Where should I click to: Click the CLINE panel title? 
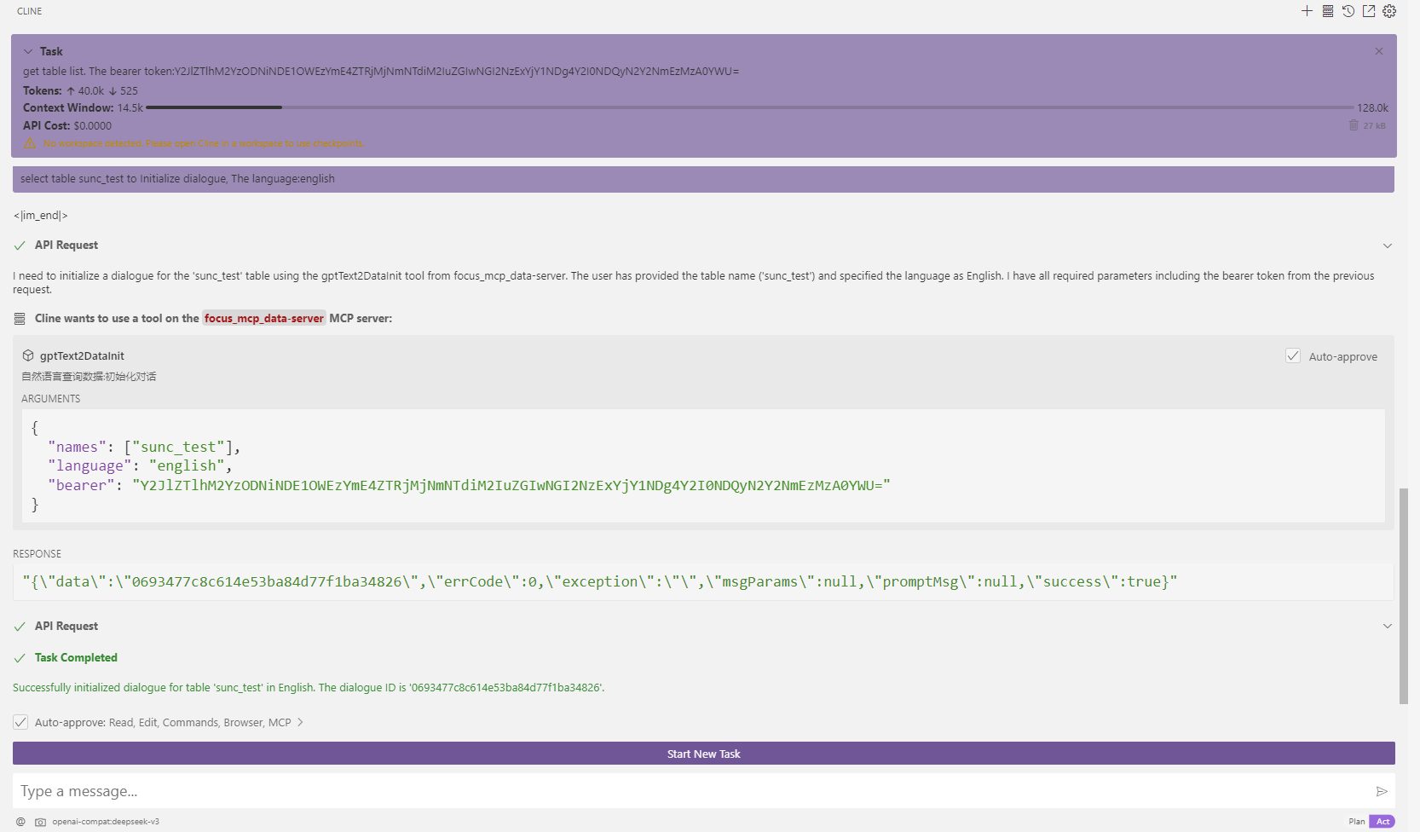[30, 11]
